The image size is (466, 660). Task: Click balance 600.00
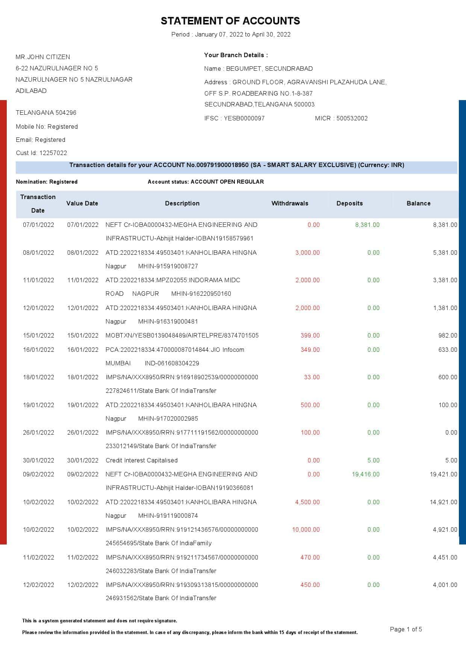[x=448, y=377]
